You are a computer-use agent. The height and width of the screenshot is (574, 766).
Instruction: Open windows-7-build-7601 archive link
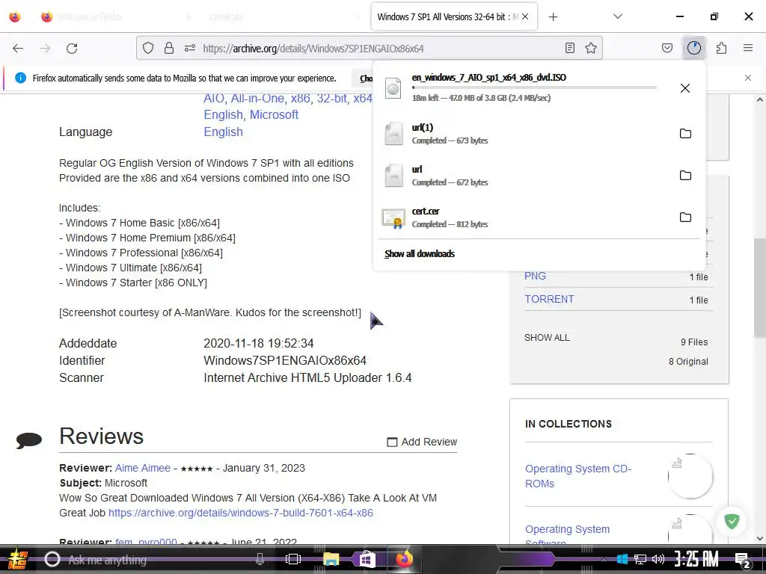[240, 513]
